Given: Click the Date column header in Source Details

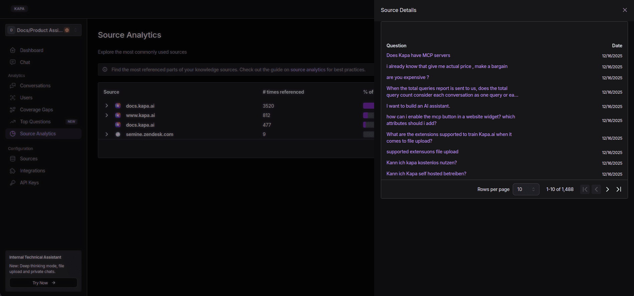Looking at the screenshot, I should 617,46.
